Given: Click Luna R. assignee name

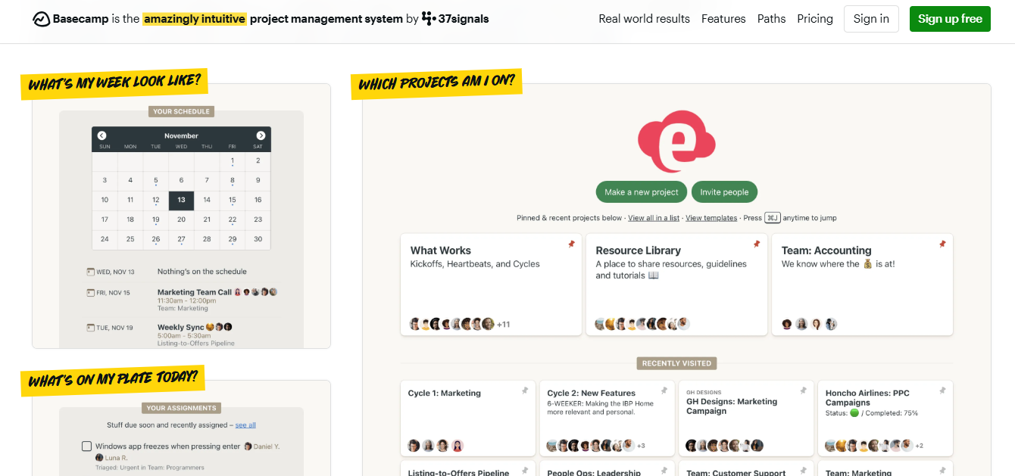Looking at the screenshot, I should (116, 458).
